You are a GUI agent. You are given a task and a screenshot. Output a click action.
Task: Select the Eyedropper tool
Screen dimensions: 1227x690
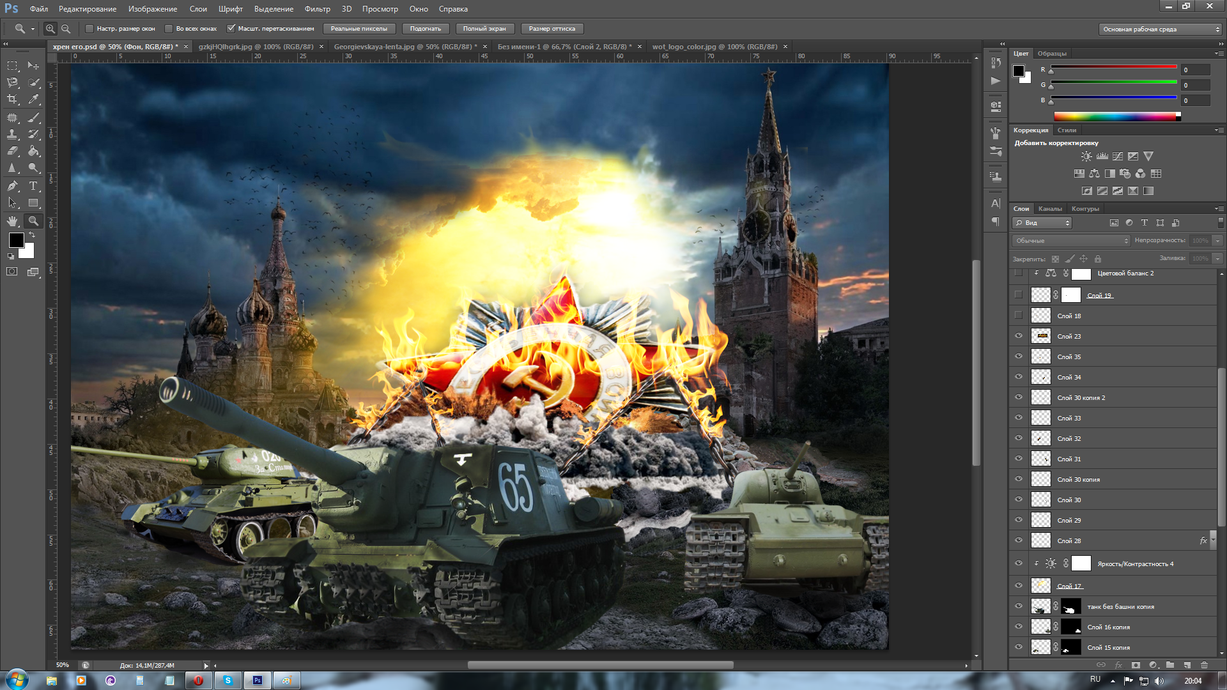tap(34, 99)
